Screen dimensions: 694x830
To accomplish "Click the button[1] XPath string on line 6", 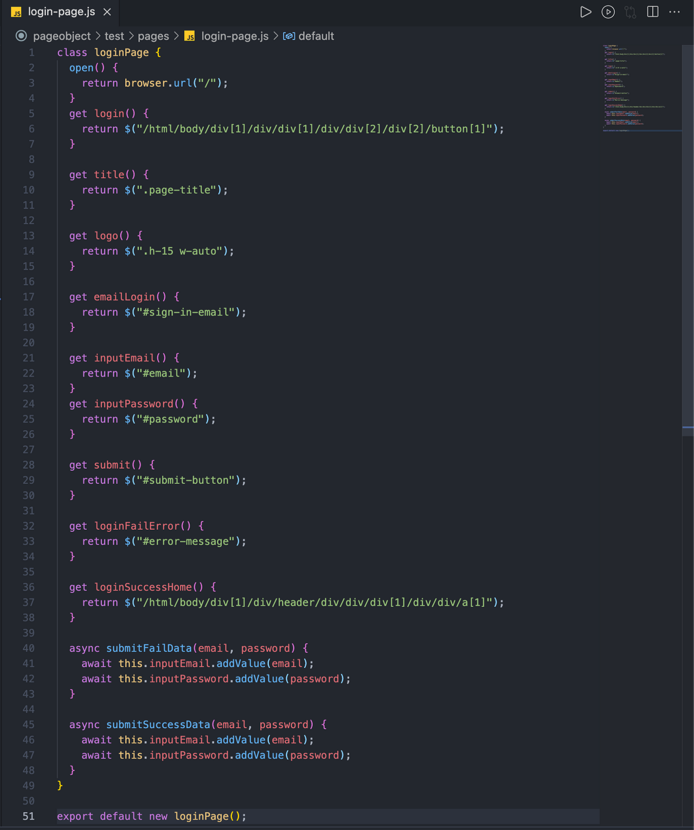I will coord(314,129).
